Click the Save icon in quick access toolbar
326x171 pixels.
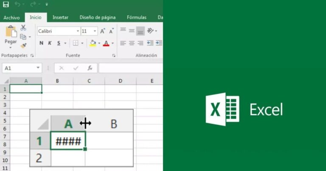[x=6, y=4]
